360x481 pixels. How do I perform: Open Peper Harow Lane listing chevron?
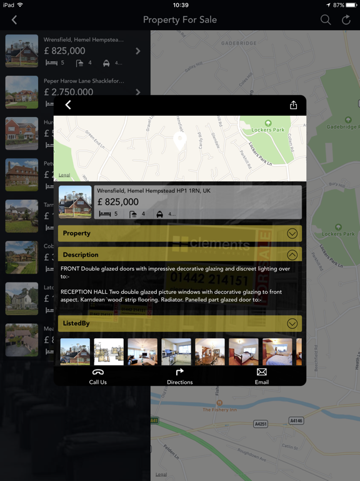click(138, 92)
